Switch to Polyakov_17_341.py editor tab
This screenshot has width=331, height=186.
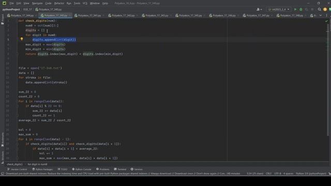click(89, 16)
